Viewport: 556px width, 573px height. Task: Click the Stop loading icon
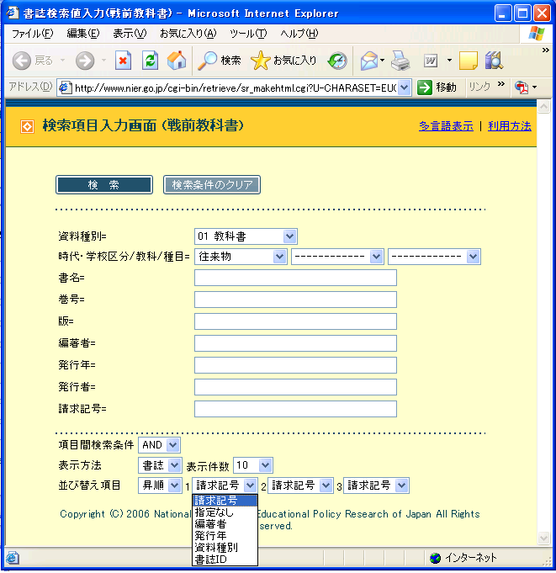(x=123, y=61)
